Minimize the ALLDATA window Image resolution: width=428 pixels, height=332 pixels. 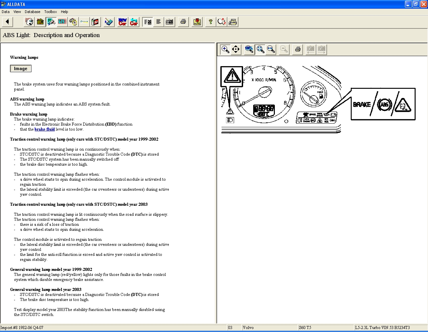point(408,4)
